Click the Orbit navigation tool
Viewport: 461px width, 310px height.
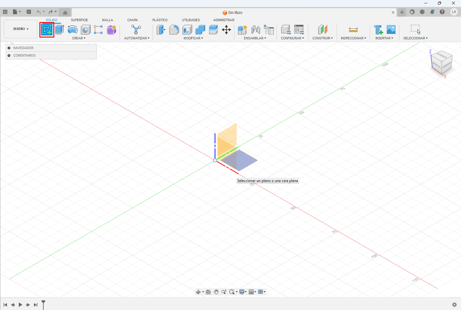pyautogui.click(x=198, y=292)
